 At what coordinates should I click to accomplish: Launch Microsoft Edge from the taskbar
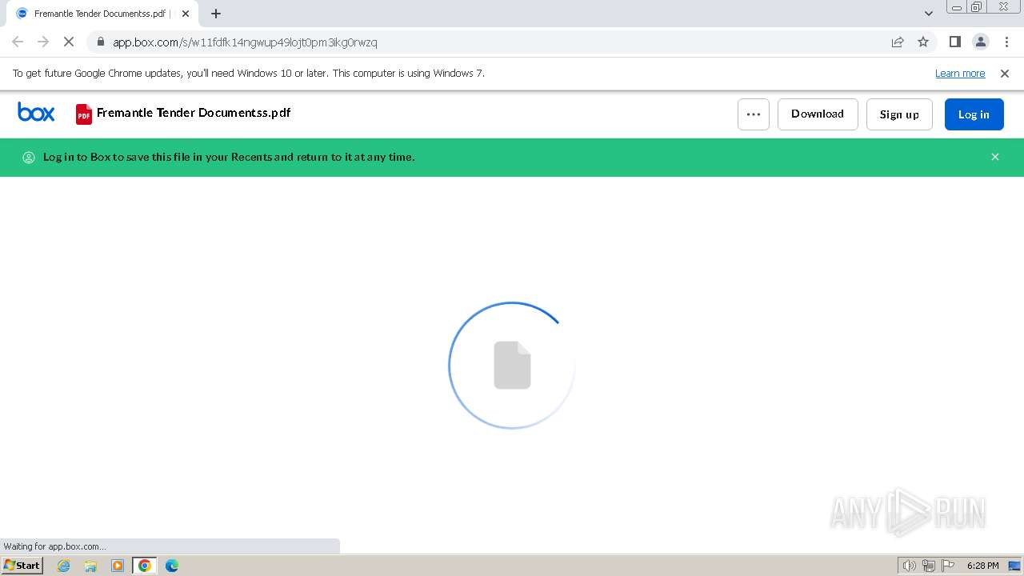point(172,566)
